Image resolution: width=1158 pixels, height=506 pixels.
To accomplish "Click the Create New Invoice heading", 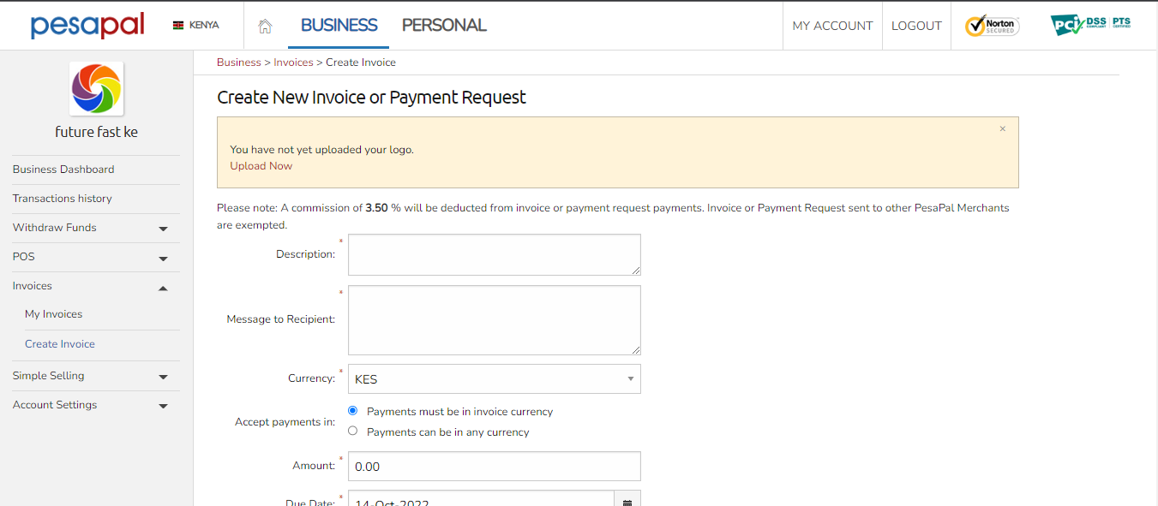I will click(372, 98).
